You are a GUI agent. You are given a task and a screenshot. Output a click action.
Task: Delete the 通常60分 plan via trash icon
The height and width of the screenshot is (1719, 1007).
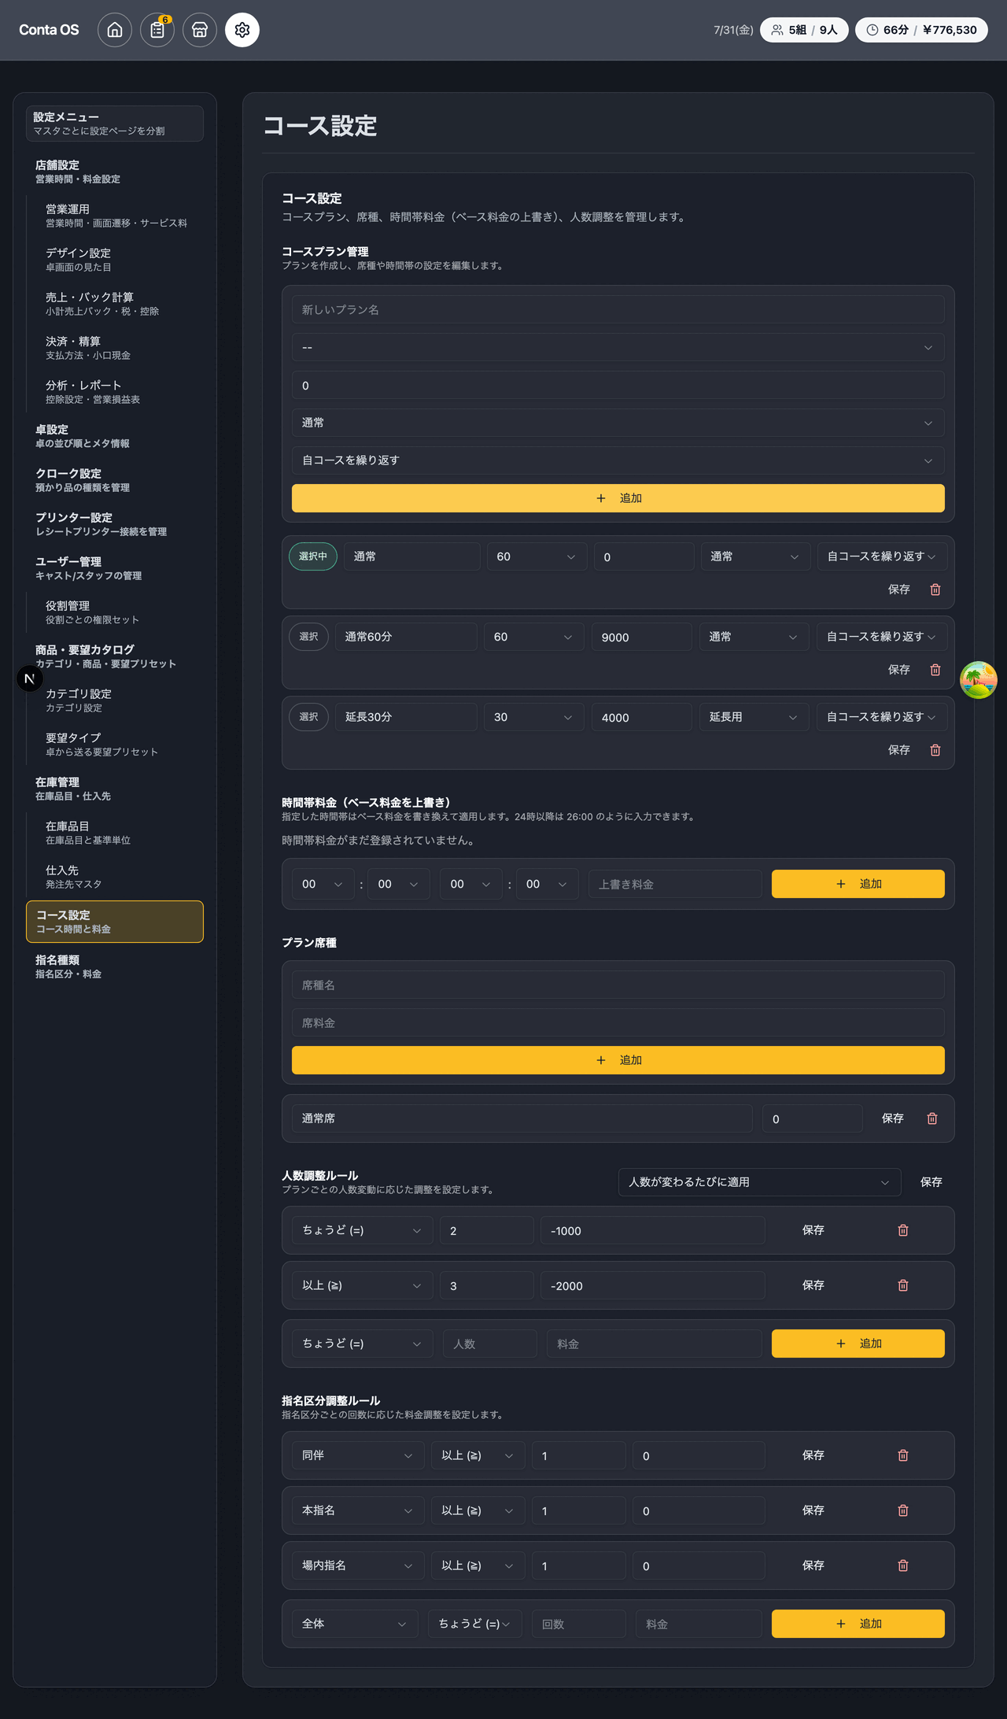(x=935, y=670)
